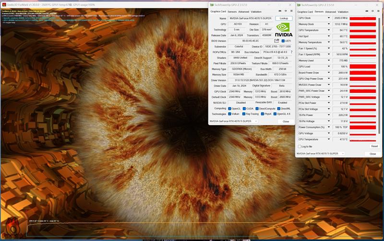
Task: Toggle the DirectML checkbox
Action: pos(279,109)
